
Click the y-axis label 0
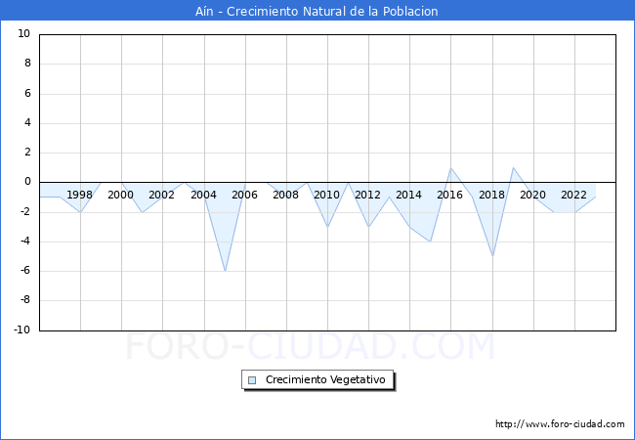click(27, 182)
